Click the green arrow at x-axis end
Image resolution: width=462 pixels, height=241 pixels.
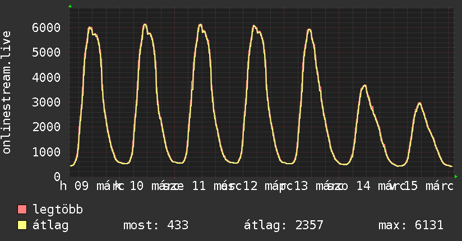coord(456,177)
